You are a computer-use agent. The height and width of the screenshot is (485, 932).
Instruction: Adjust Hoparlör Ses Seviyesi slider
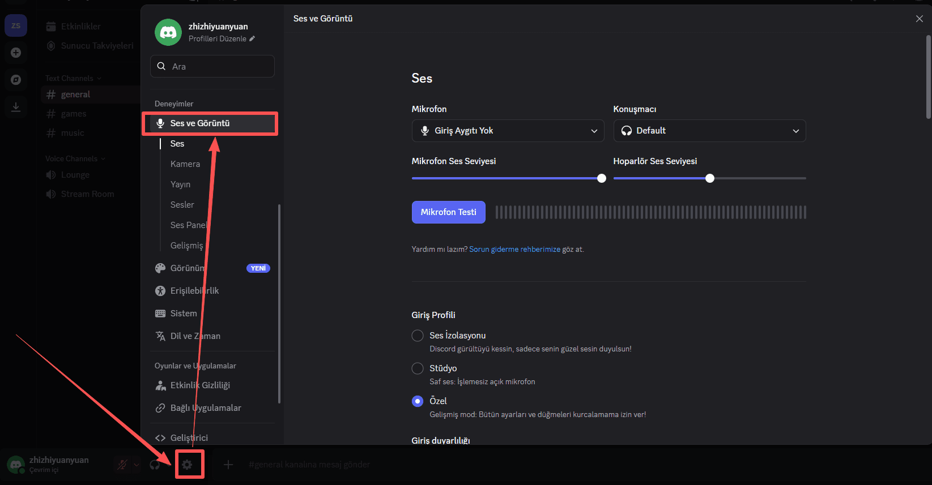tap(709, 178)
